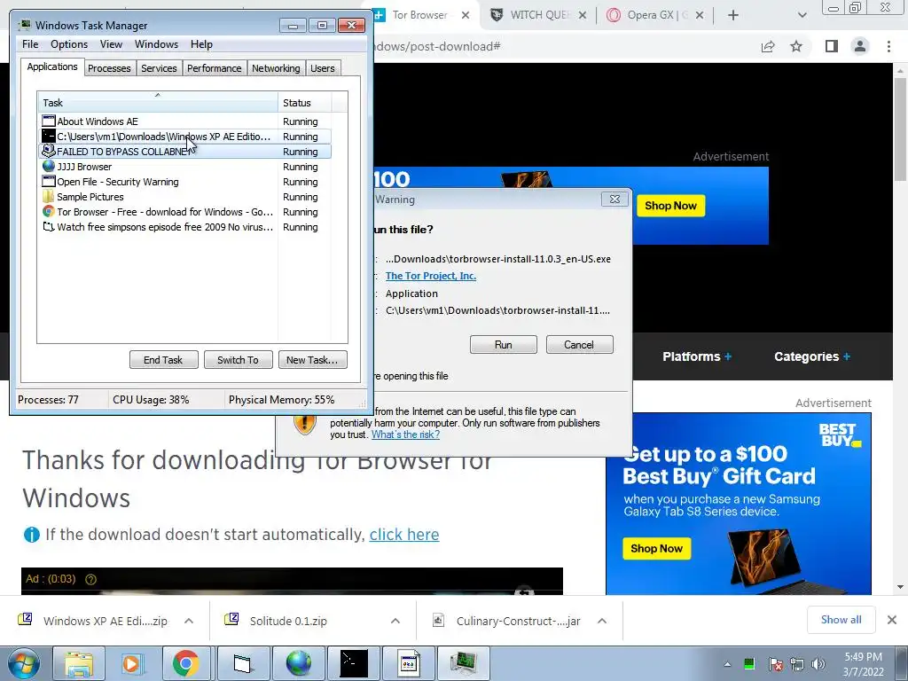Image resolution: width=908 pixels, height=681 pixels.
Task: Open Task Manager View menu
Action: [111, 44]
